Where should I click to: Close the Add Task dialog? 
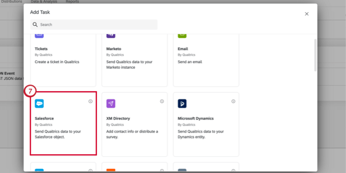point(306,14)
